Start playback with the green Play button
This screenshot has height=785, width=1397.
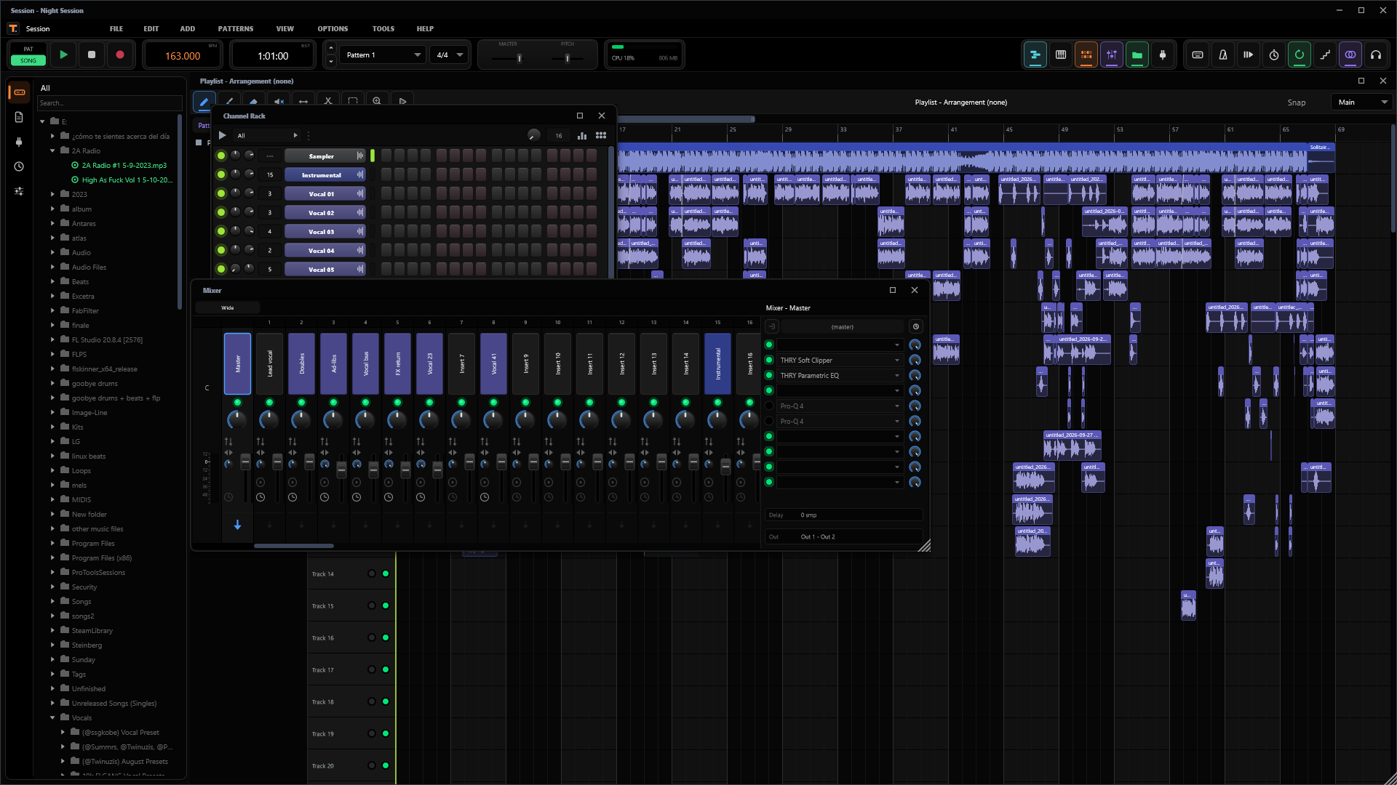point(63,55)
